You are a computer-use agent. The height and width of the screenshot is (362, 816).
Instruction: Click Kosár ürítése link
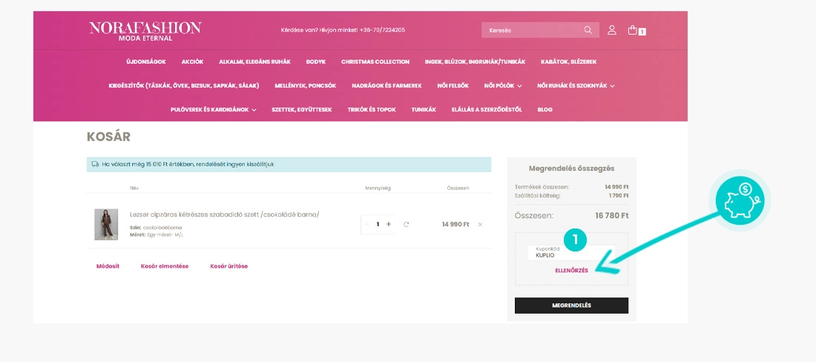(x=229, y=266)
